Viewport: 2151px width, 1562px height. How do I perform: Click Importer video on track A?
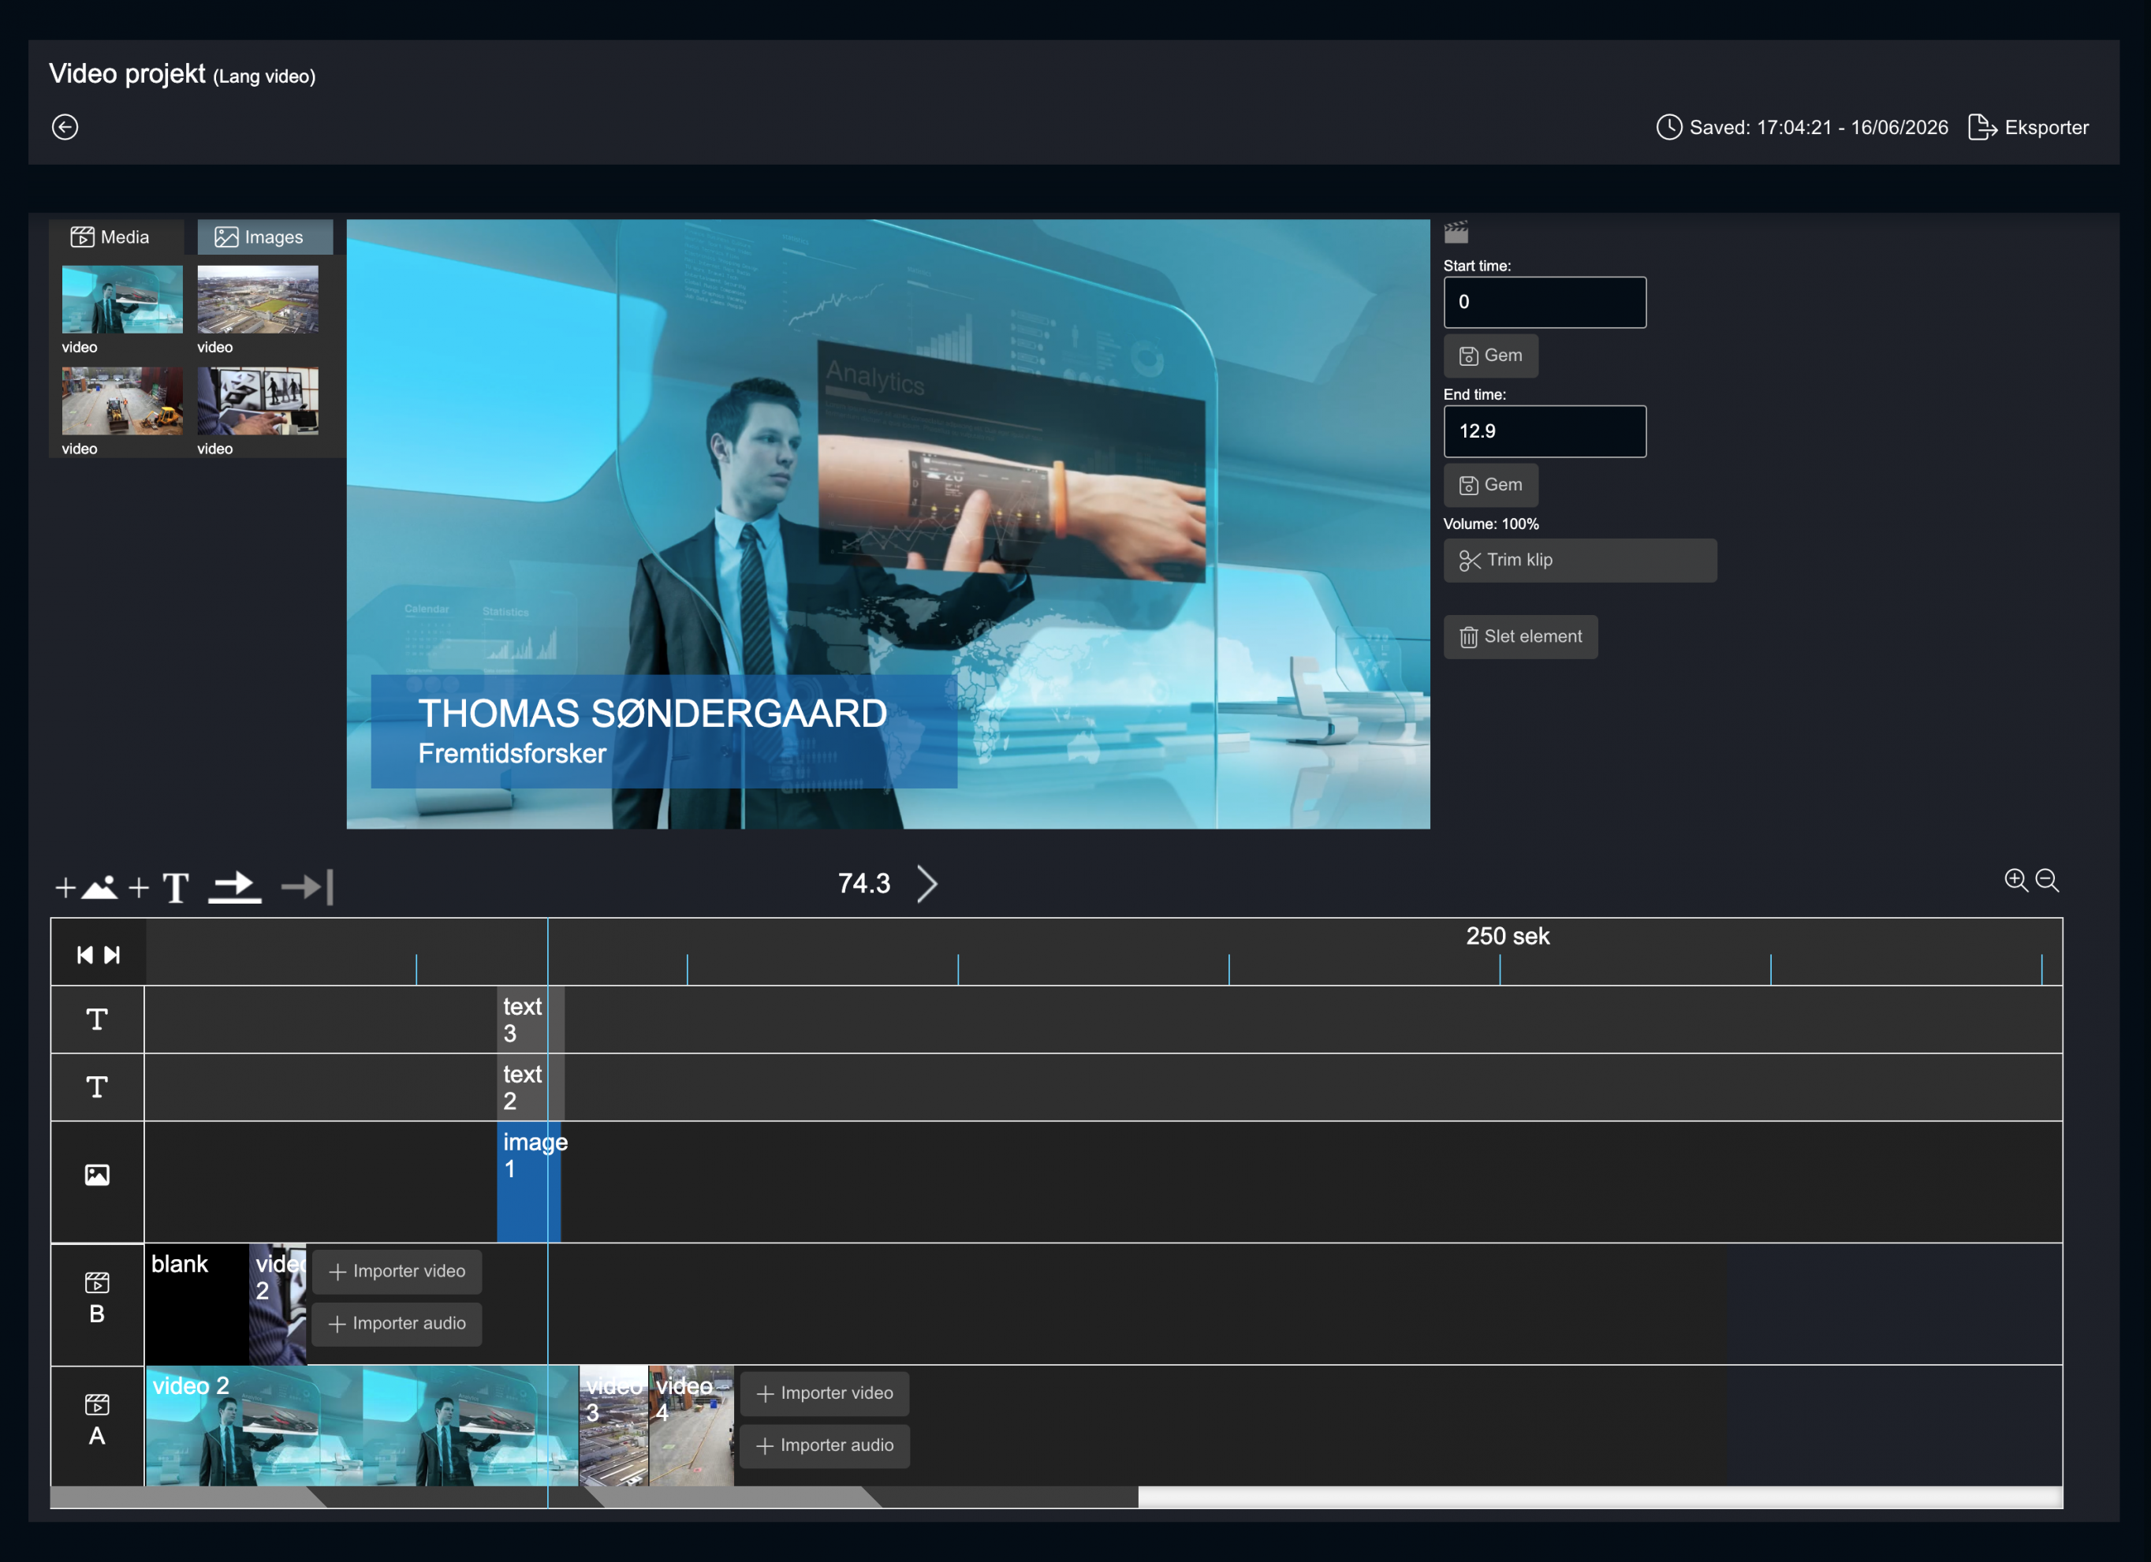pyautogui.click(x=824, y=1393)
